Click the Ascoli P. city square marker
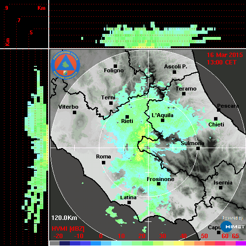 174,72
